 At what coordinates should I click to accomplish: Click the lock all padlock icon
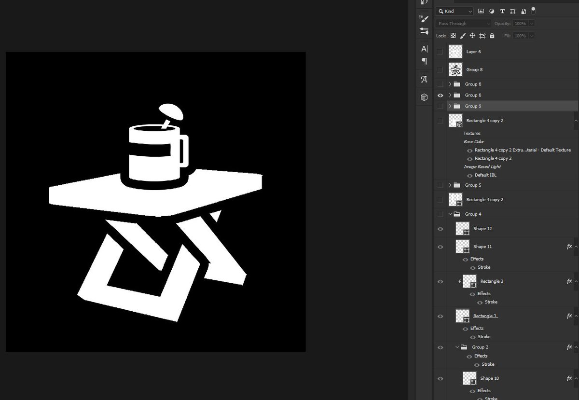[x=492, y=35]
